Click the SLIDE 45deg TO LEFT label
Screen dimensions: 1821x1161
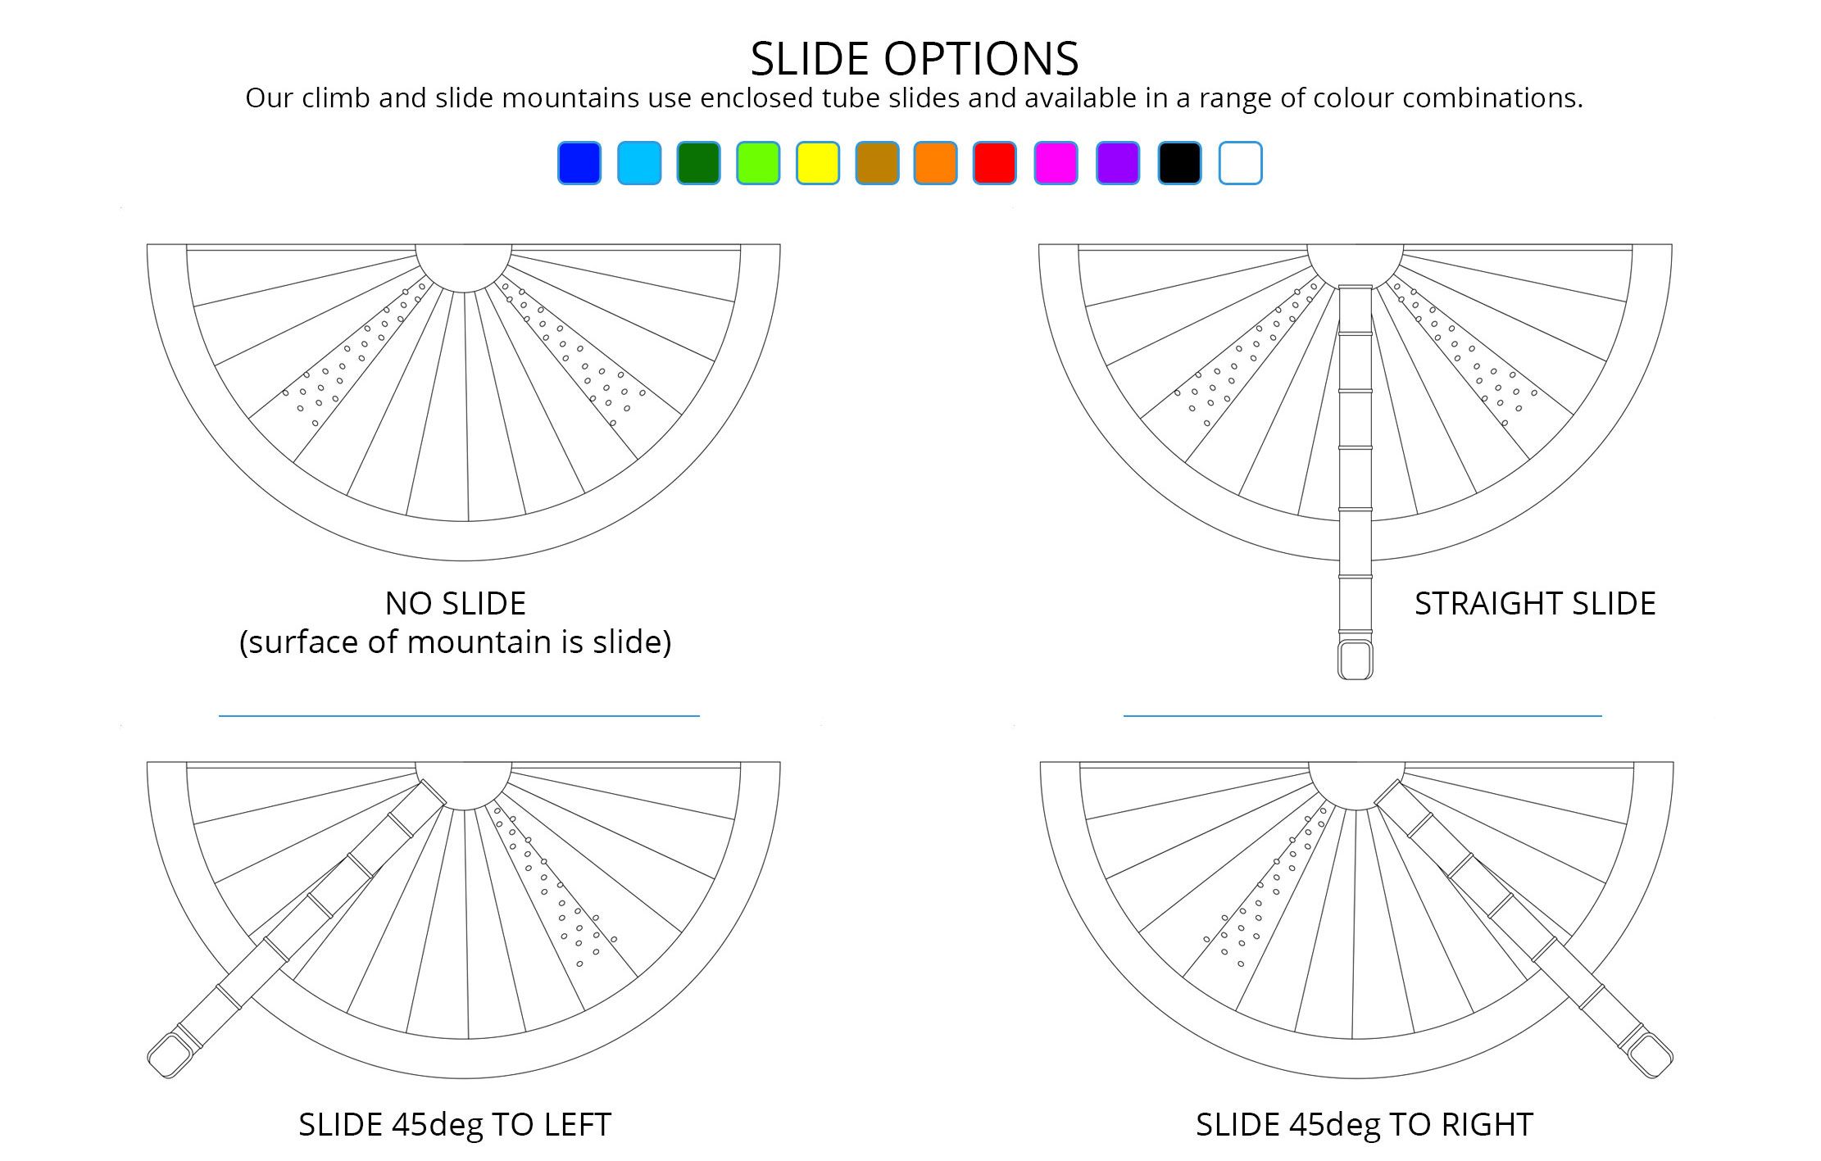click(455, 1125)
